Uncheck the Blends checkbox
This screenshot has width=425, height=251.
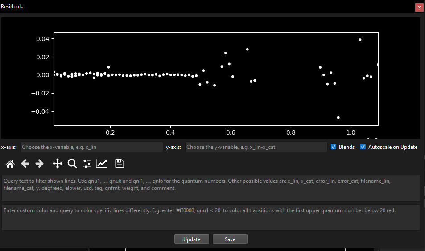pos(334,147)
